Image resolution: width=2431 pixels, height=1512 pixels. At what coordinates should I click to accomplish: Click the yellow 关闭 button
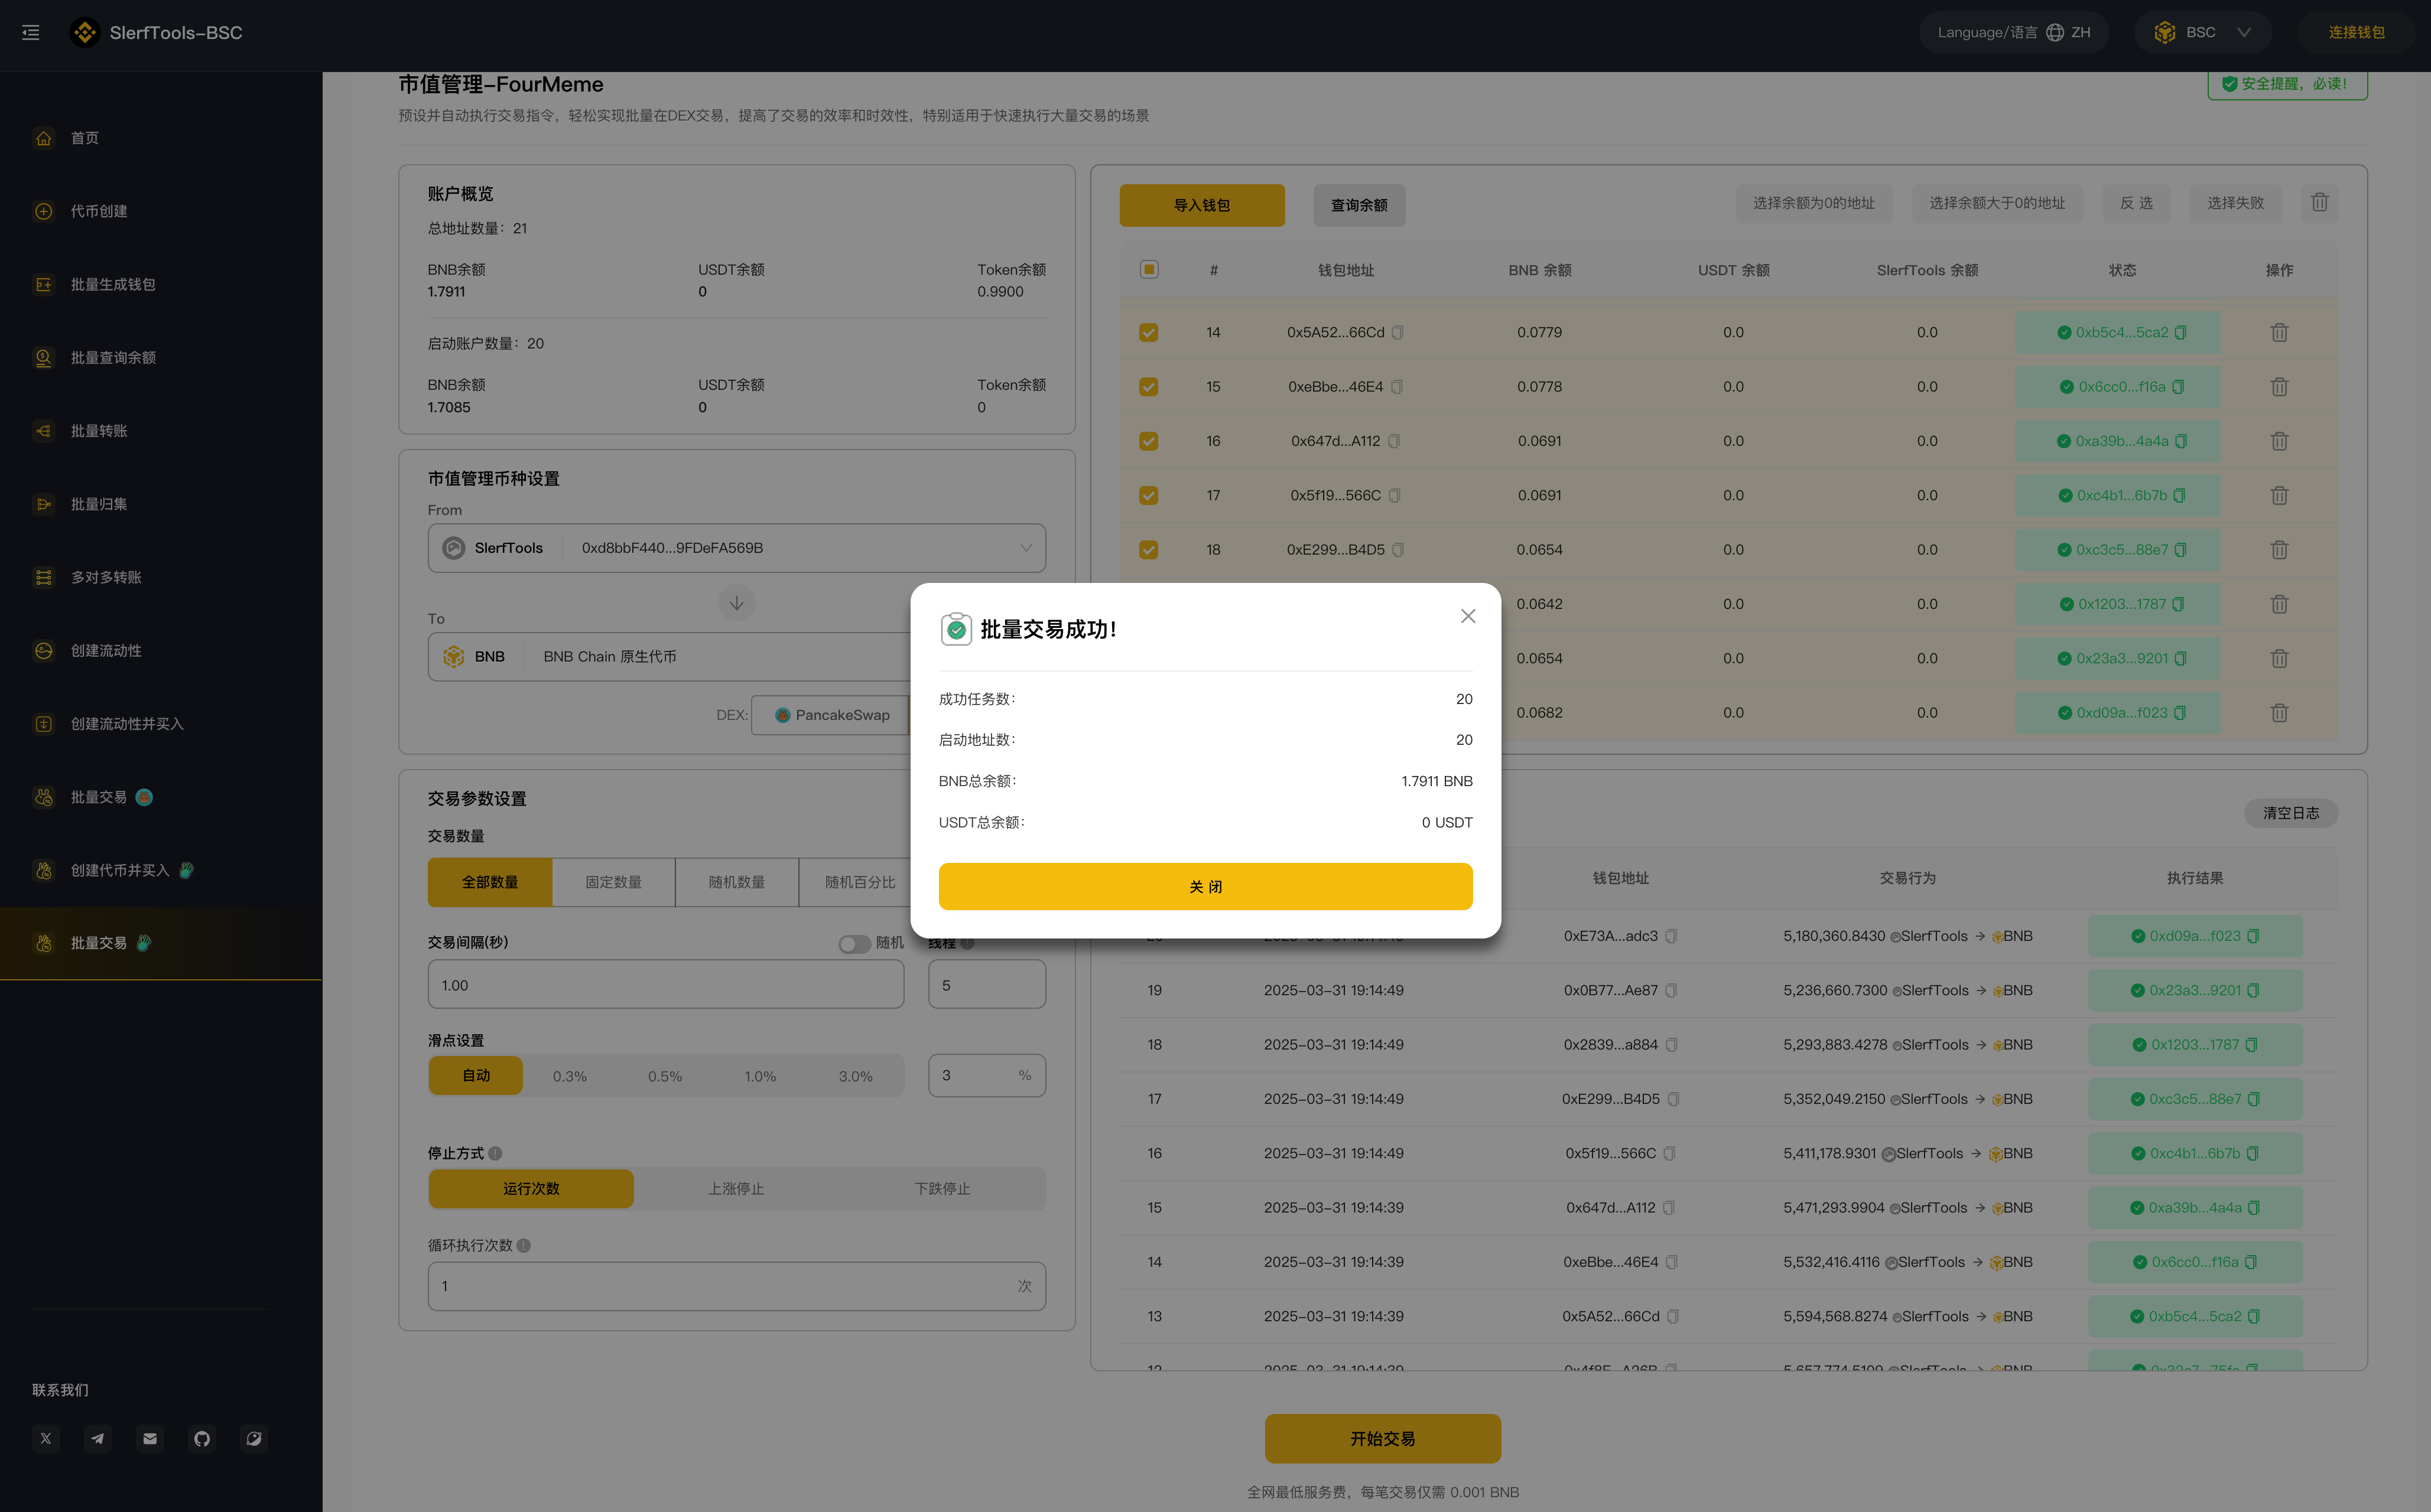[x=1204, y=886]
